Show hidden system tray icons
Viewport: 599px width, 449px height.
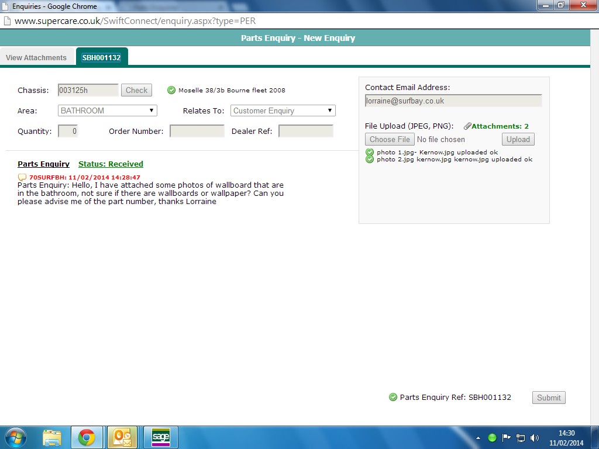[478, 438]
